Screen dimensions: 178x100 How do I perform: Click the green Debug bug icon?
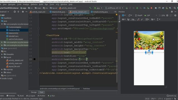137,8
